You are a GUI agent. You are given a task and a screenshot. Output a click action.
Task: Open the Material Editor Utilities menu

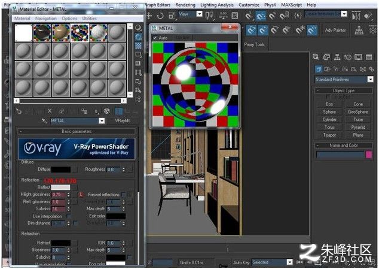pos(90,19)
